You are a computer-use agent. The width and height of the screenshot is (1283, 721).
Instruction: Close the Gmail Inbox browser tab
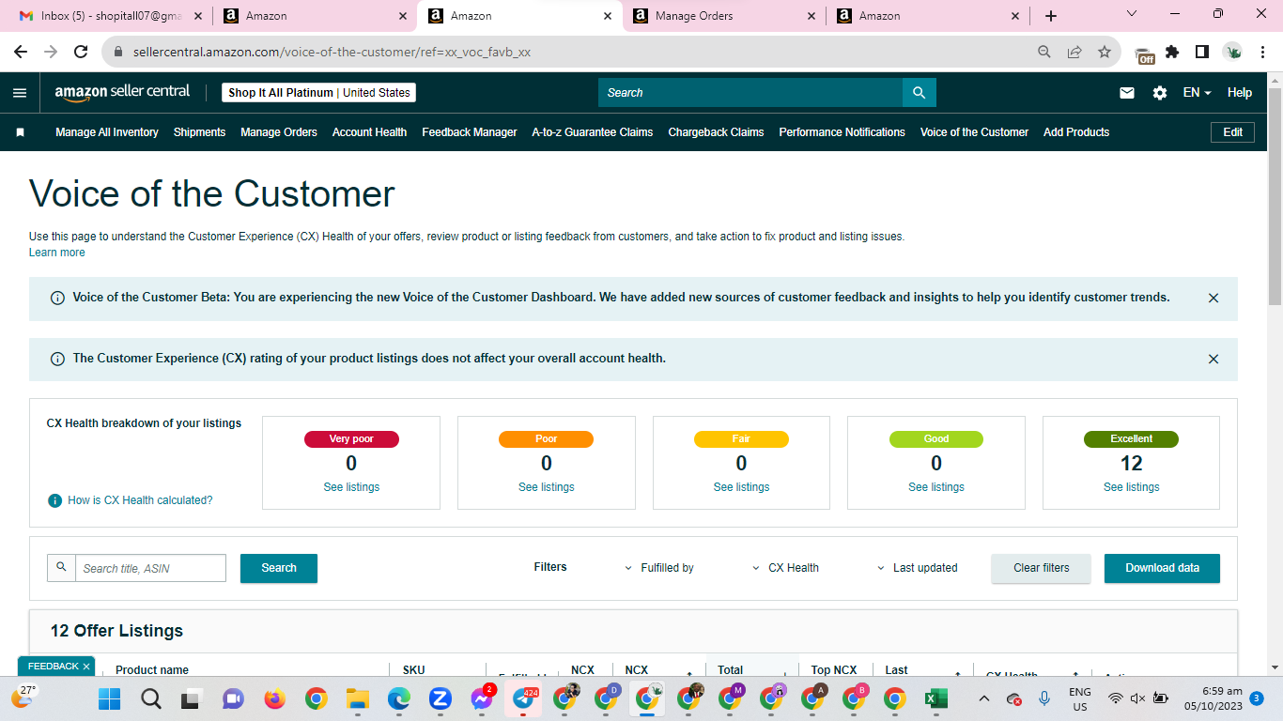[198, 16]
